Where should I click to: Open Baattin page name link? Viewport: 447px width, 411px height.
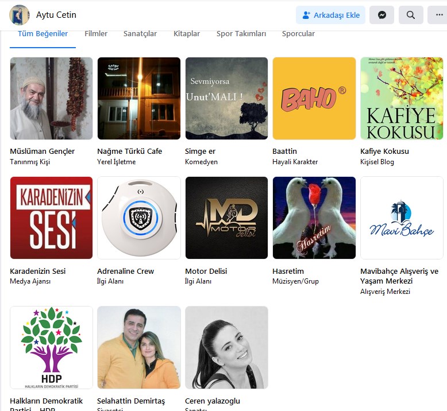[x=284, y=151]
